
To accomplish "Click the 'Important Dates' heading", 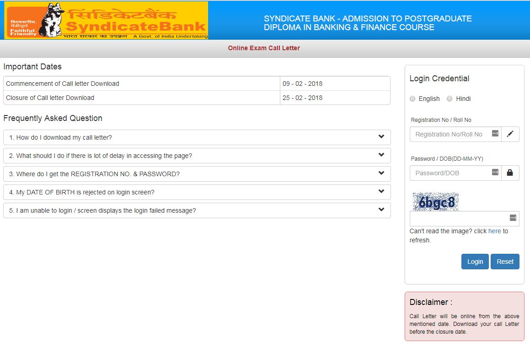I will click(x=32, y=67).
